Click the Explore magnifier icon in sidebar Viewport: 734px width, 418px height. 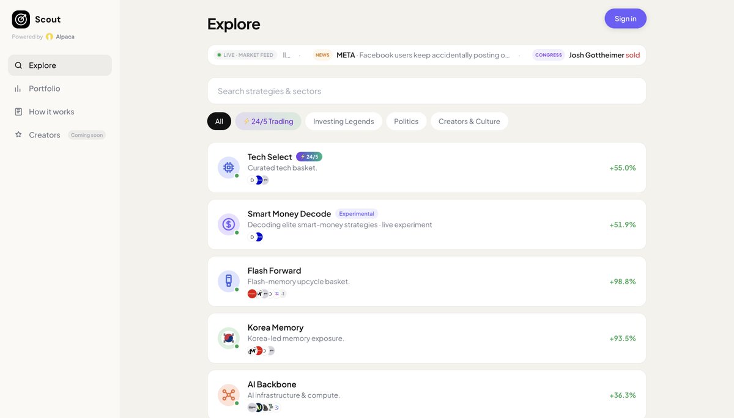coord(18,65)
